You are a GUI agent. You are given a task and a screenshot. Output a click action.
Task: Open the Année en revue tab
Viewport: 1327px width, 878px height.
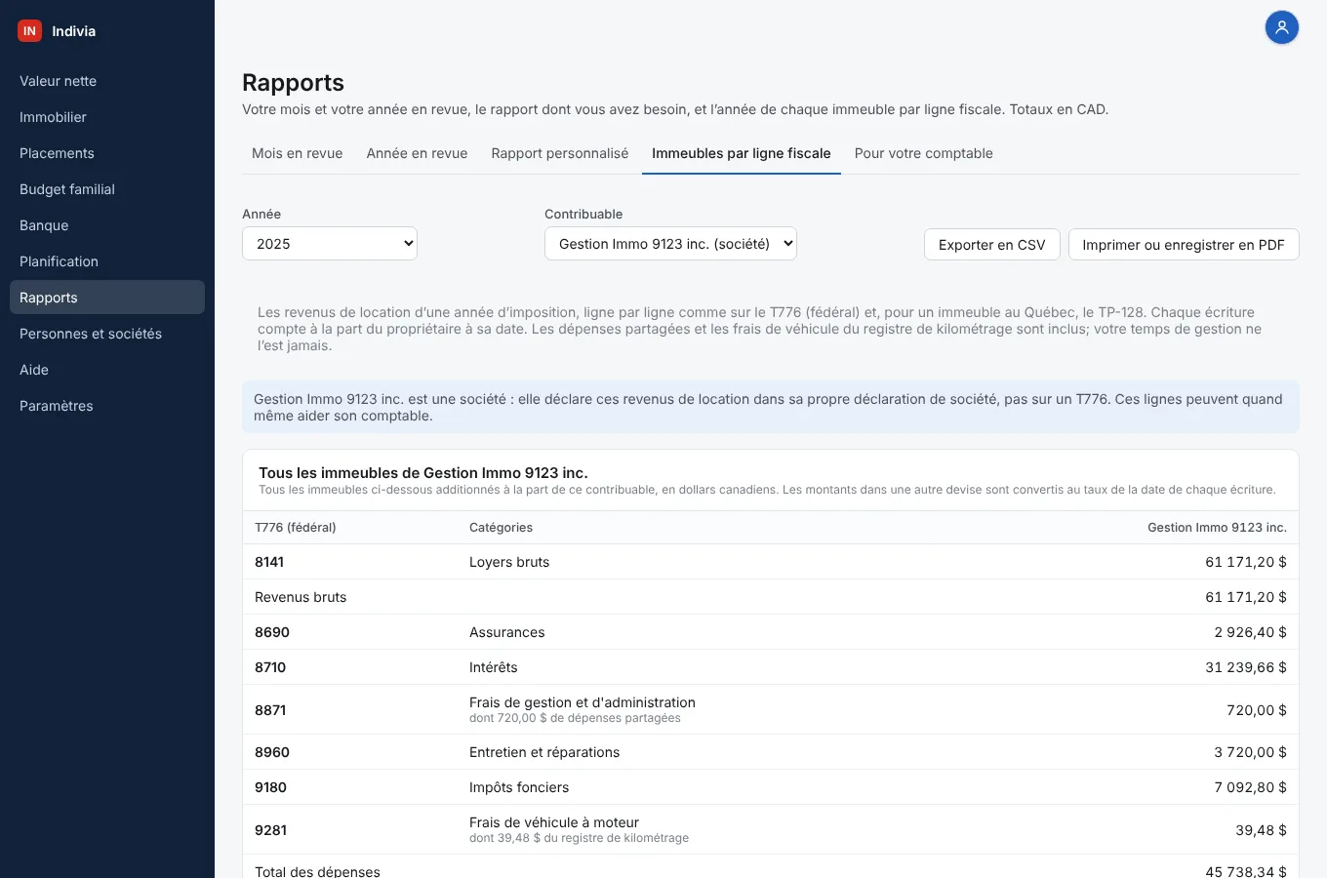click(417, 153)
